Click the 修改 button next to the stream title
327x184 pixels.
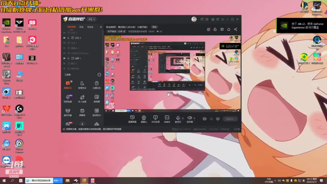(155, 27)
